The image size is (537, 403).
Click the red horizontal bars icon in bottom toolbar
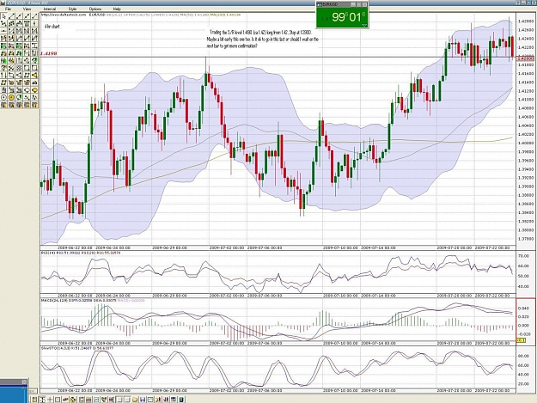pyautogui.click(x=88, y=400)
